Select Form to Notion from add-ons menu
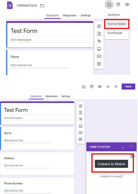The image size is (138, 194). 117,24
